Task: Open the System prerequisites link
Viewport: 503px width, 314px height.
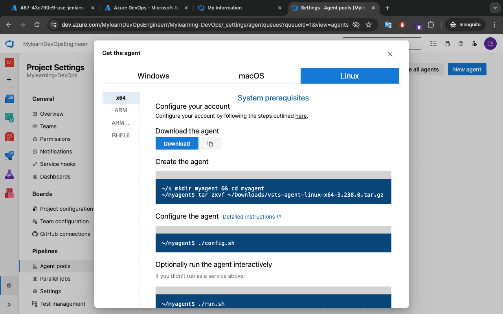Action: pyautogui.click(x=273, y=98)
